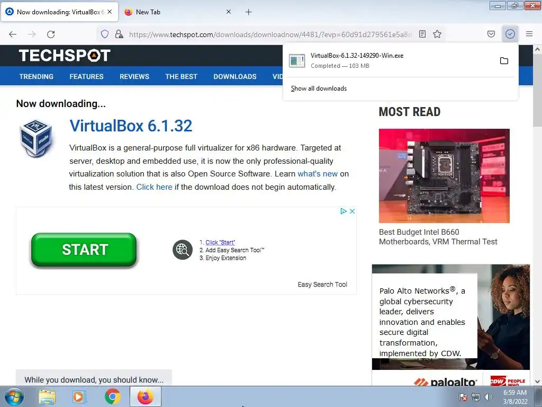Open REVIEWS in the TechSpot nav bar
Screen dimensions: 542x407
coord(134,76)
